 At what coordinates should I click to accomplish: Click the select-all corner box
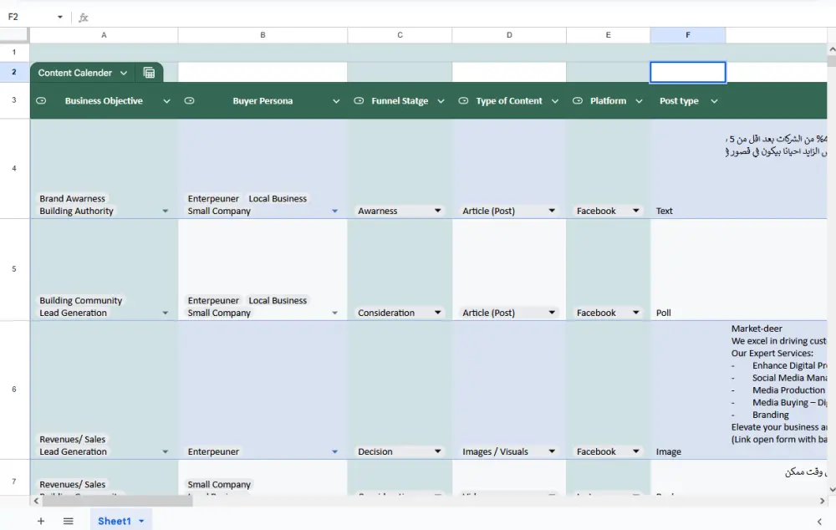[x=14, y=34]
